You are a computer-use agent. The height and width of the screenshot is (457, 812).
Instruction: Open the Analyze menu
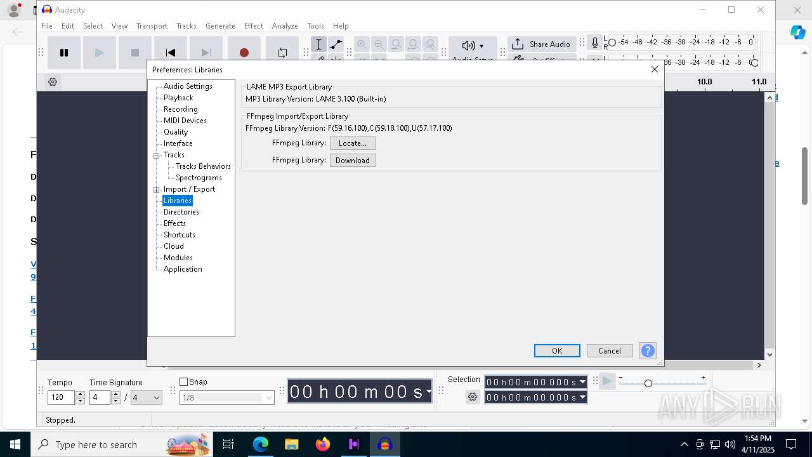click(285, 26)
